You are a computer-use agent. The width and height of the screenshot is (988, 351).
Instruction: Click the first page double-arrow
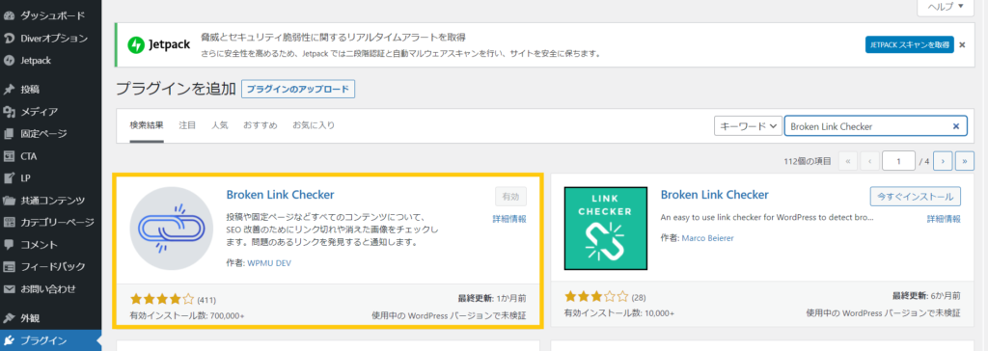coord(847,161)
